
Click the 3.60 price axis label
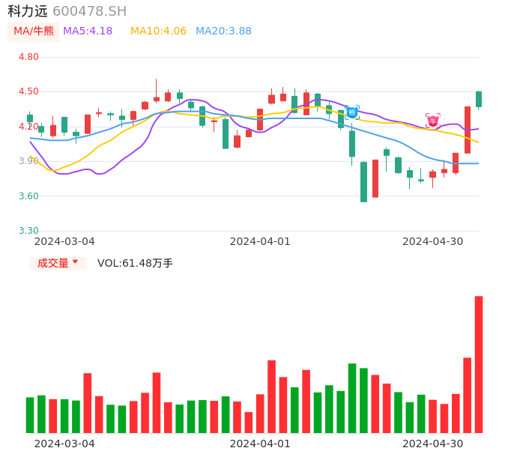[x=28, y=196]
